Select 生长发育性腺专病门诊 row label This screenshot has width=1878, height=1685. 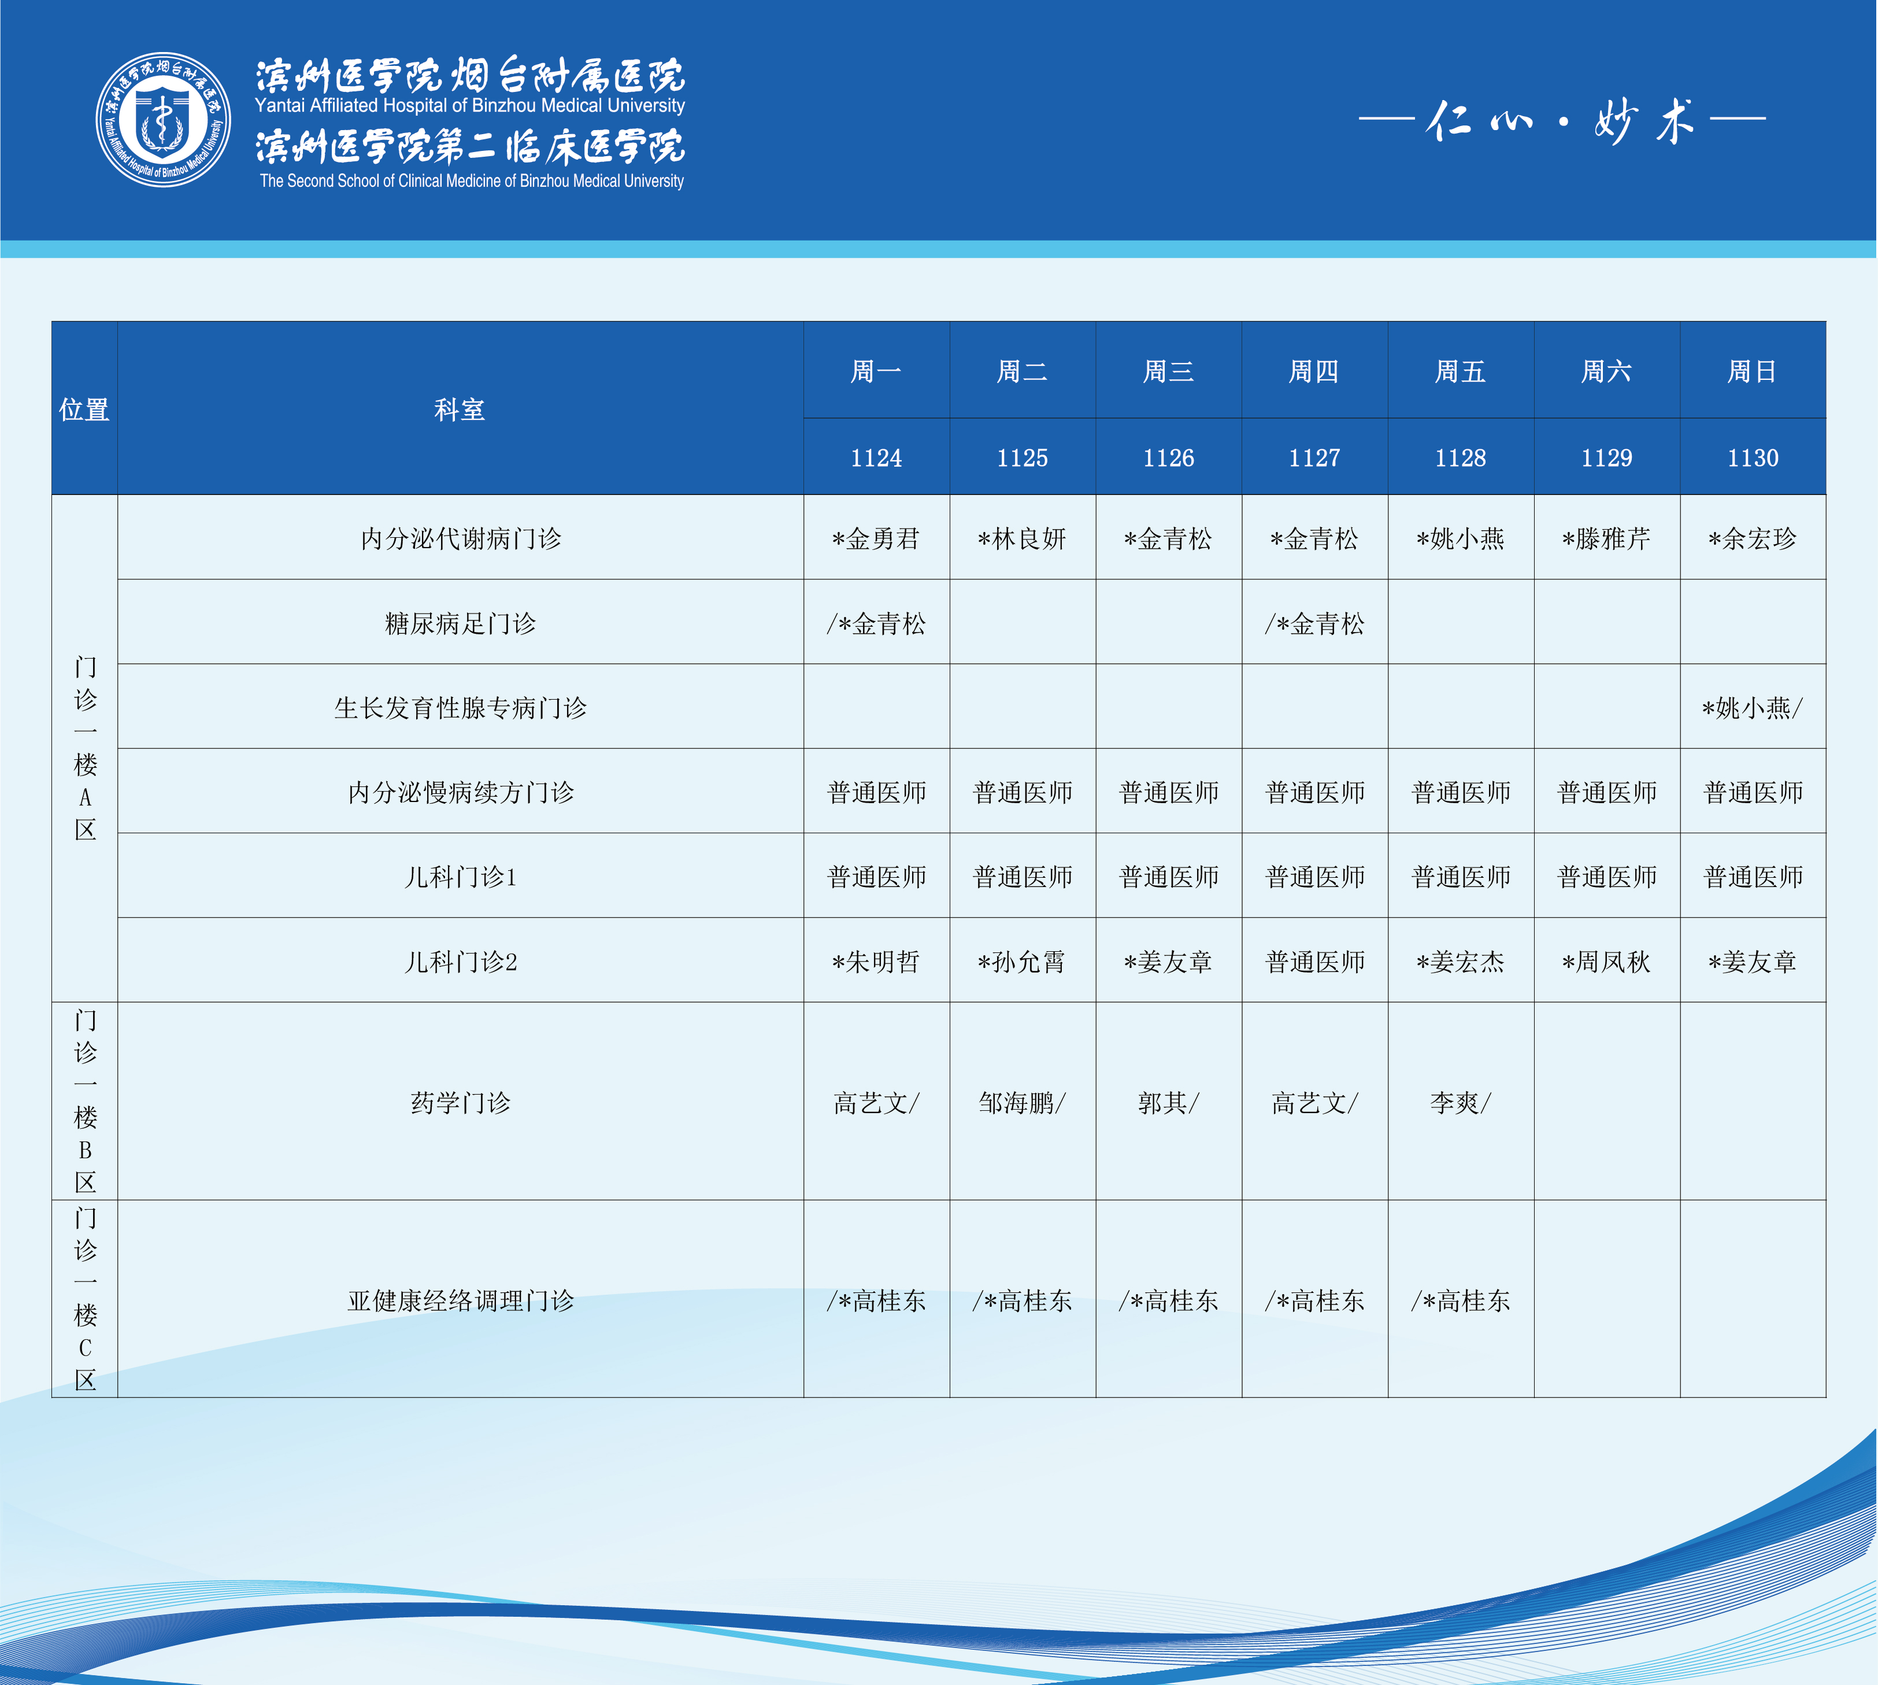[x=460, y=708]
